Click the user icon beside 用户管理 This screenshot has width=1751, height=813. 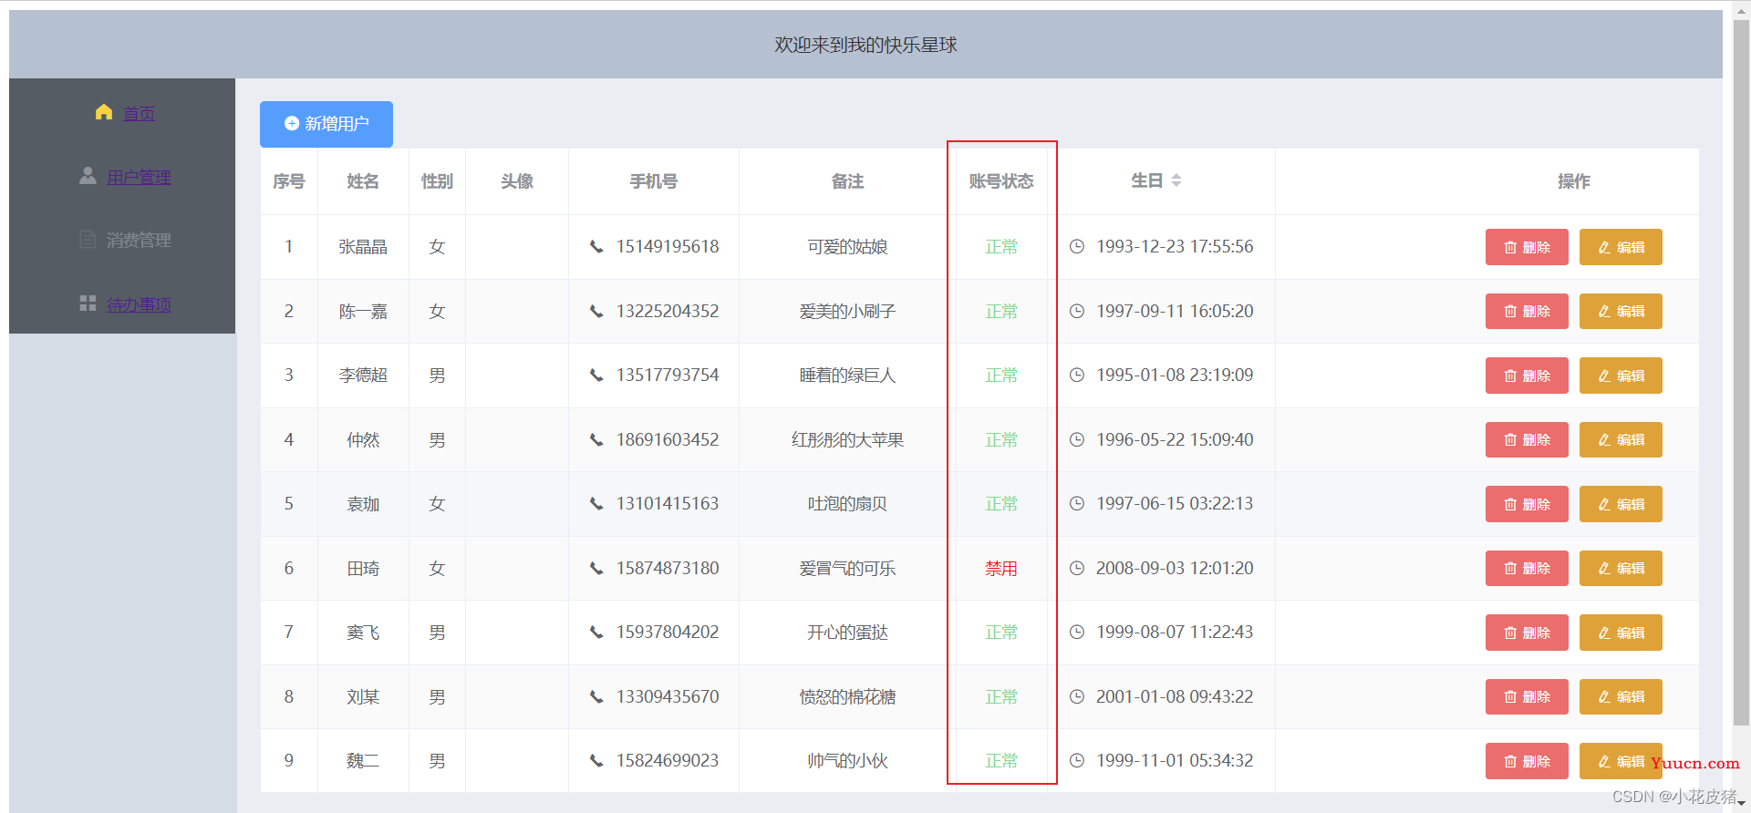click(88, 176)
